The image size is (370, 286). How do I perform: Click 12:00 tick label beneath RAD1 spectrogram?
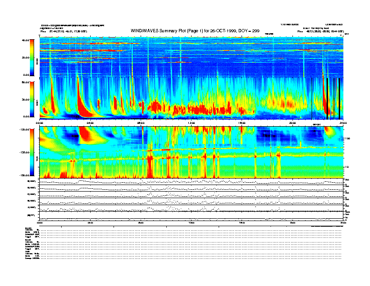[192, 123]
